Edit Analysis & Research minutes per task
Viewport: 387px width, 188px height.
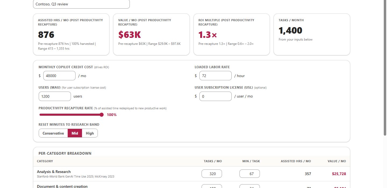[250, 174]
